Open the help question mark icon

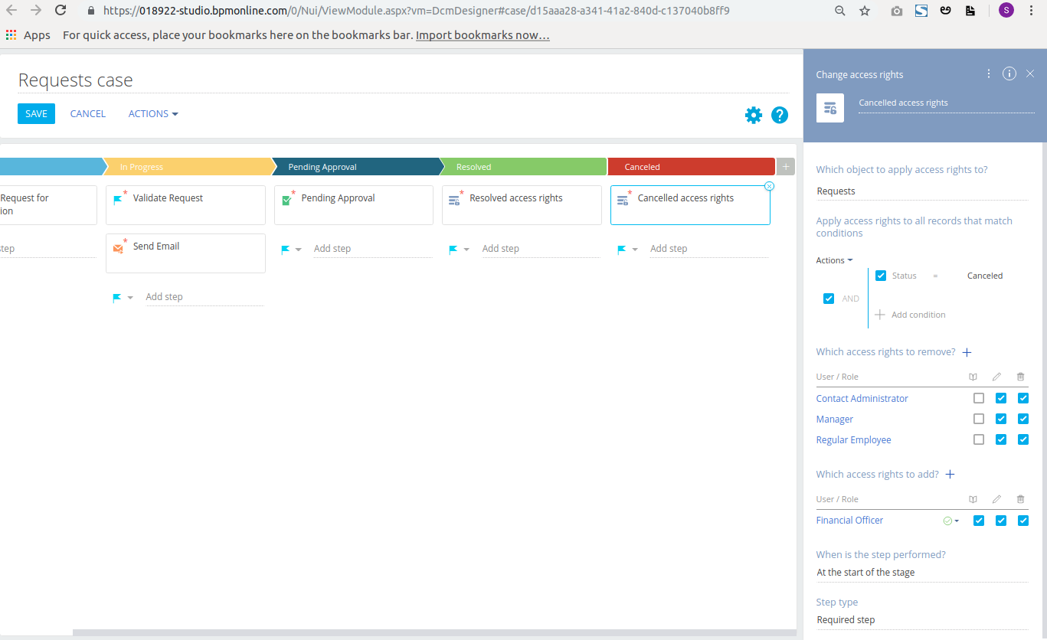click(780, 115)
